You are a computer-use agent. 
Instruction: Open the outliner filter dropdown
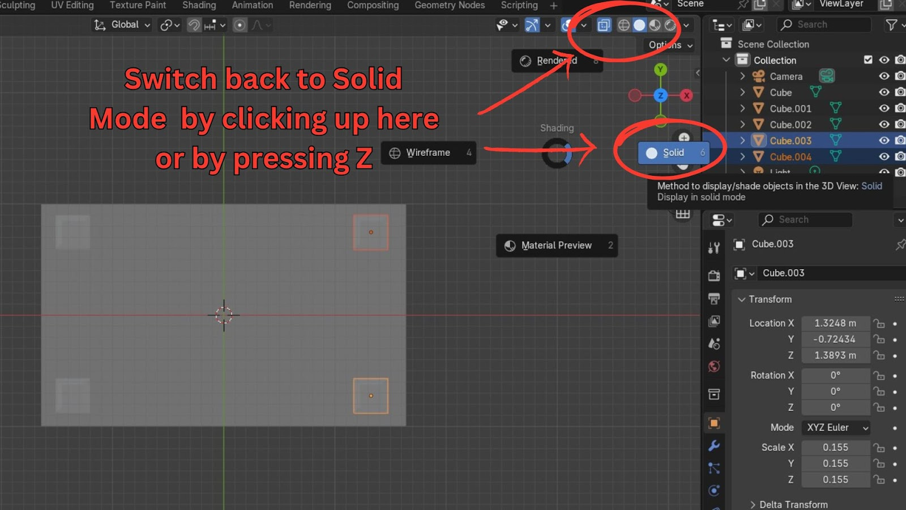[x=894, y=25]
